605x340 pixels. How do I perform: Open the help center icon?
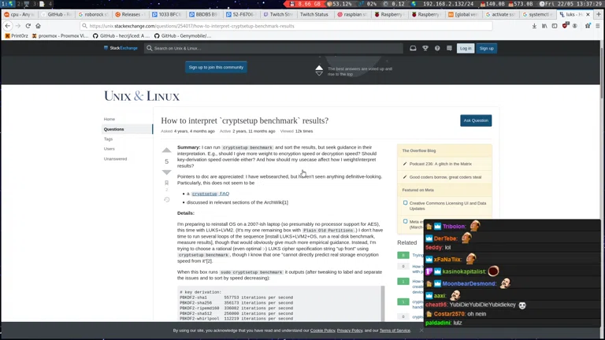point(437,48)
